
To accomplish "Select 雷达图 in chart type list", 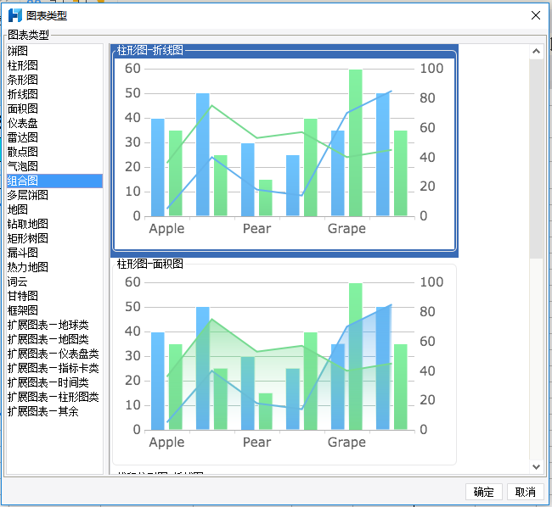I will click(x=54, y=137).
